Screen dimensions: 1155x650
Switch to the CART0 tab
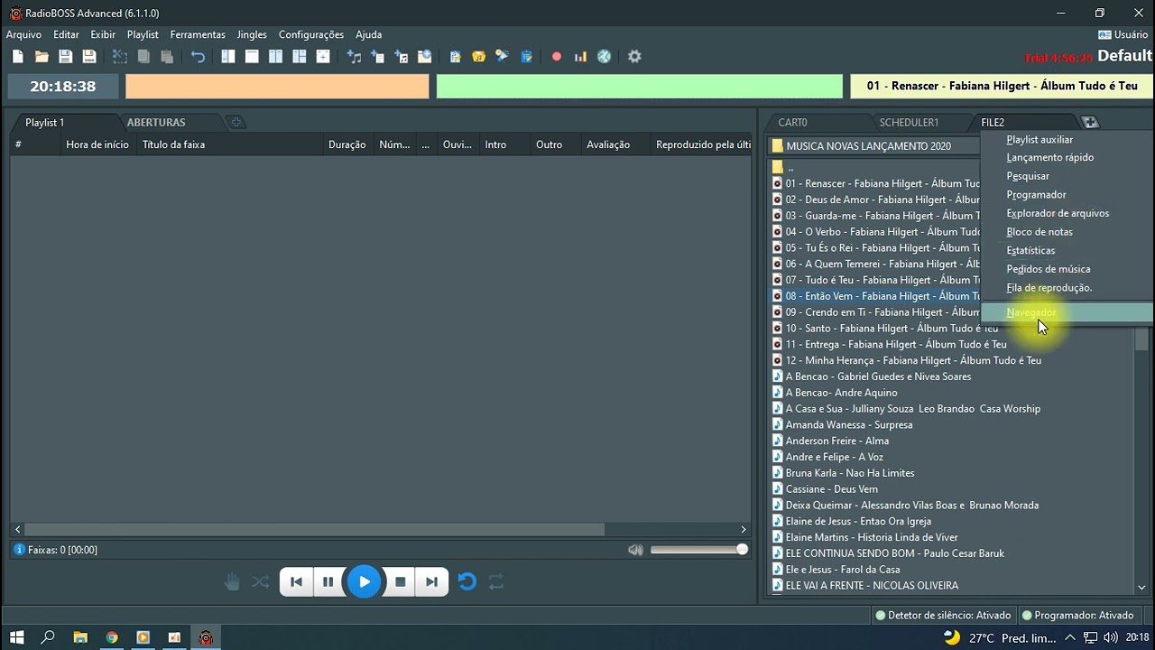(792, 122)
